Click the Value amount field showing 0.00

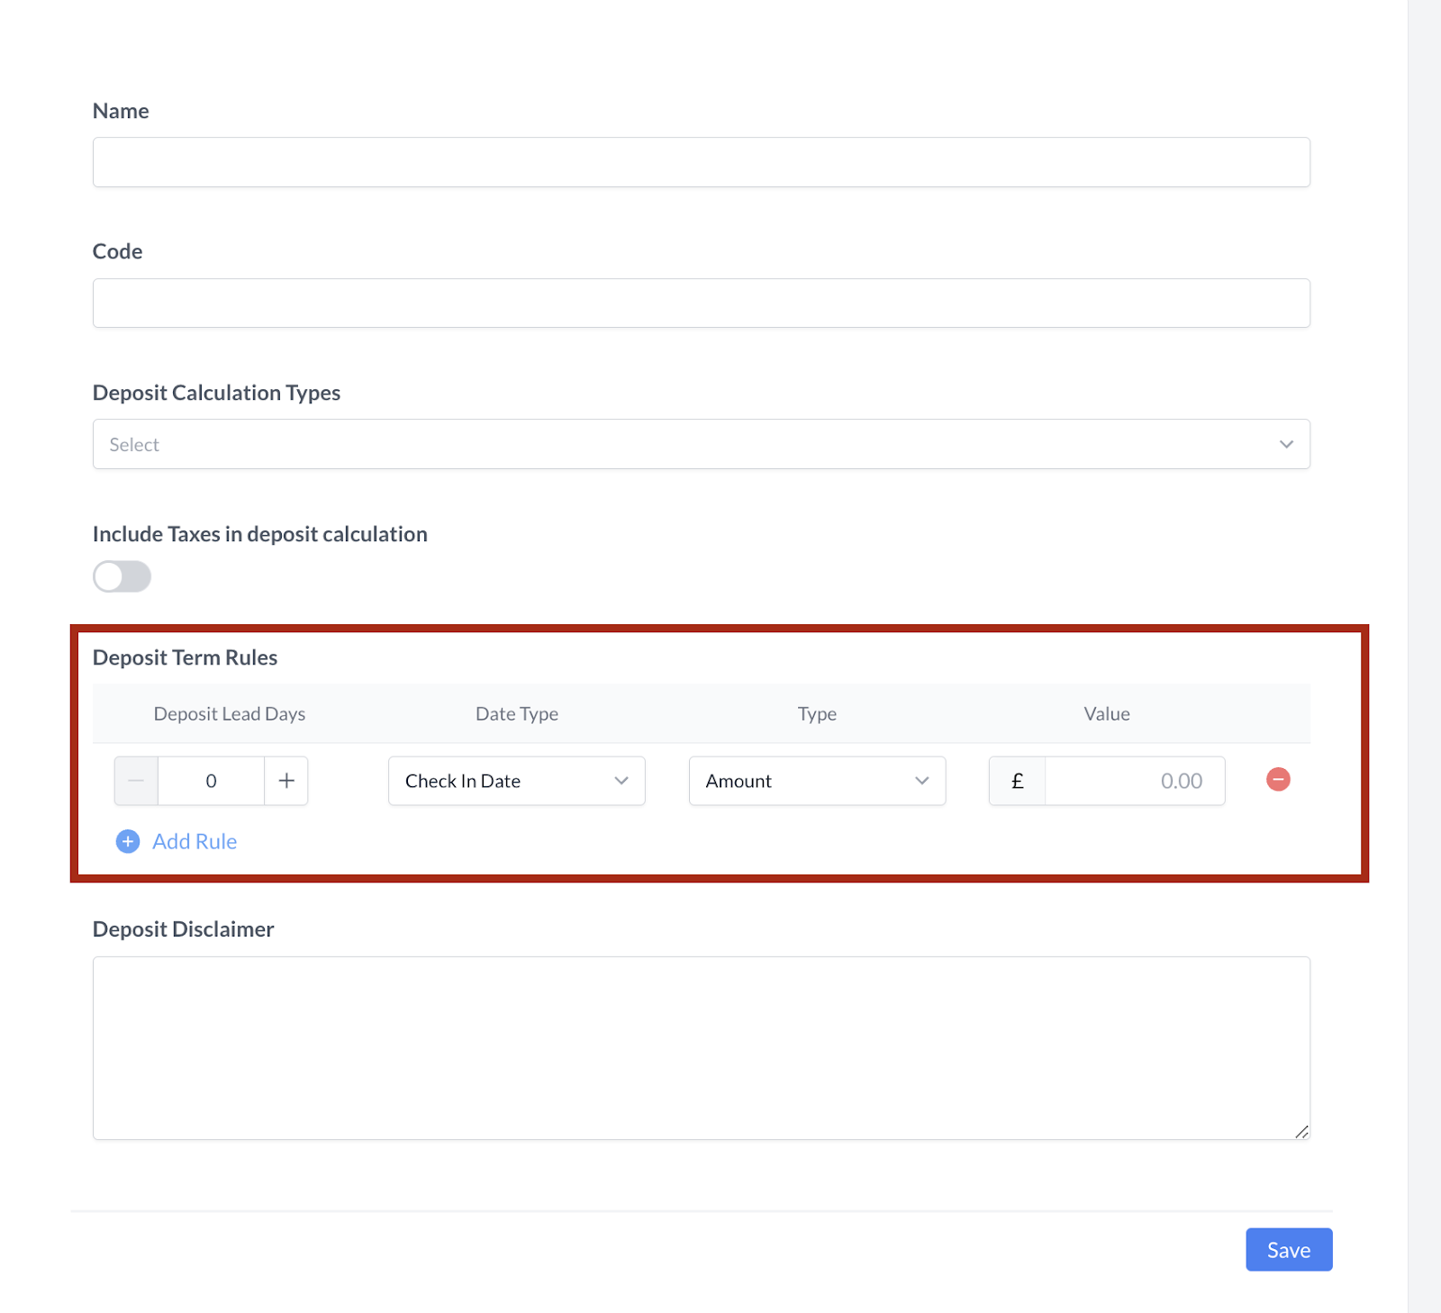pos(1134,781)
